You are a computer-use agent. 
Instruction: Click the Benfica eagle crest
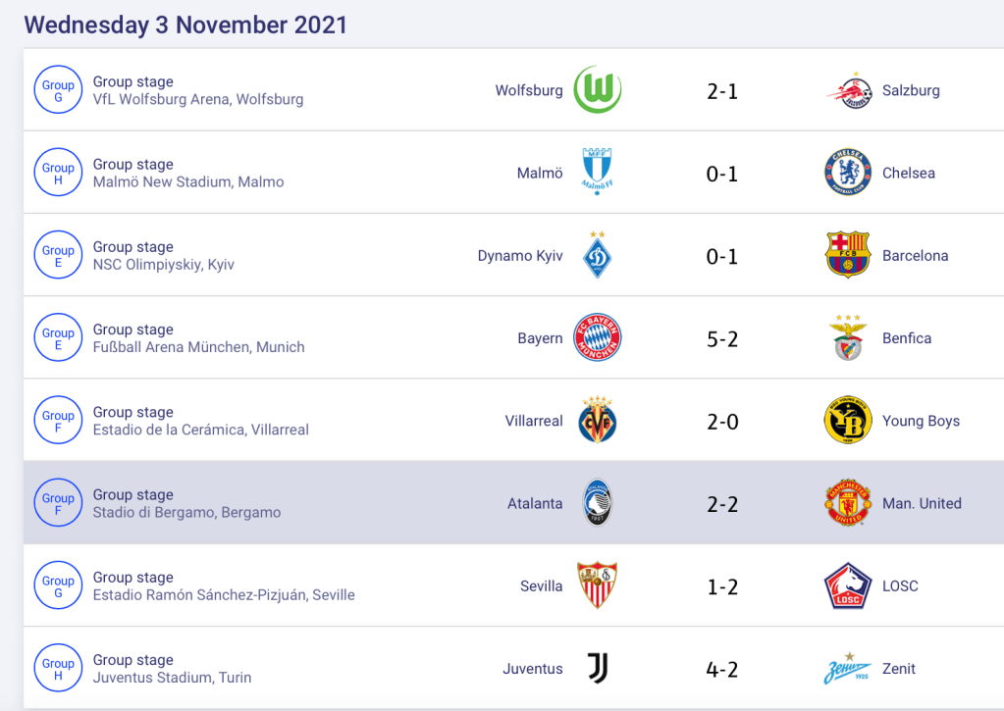(848, 338)
